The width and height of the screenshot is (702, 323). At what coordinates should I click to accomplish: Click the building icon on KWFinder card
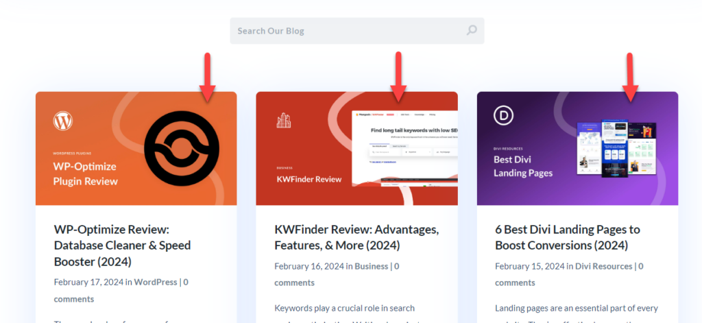click(x=284, y=120)
